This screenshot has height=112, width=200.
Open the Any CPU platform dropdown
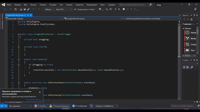pos(64,9)
